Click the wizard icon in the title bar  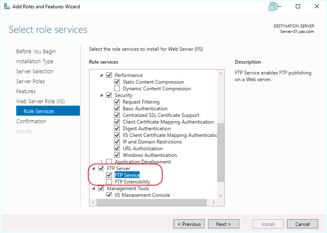[x=7, y=7]
